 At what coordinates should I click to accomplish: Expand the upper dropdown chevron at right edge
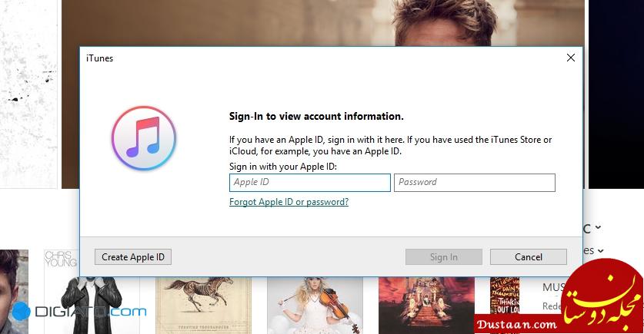(x=598, y=228)
